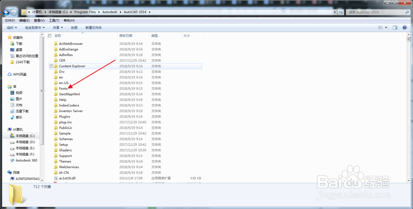Open WPS网盘 cloud icon in sidebar
Screen dimensions: 413x209
[x=9, y=74]
